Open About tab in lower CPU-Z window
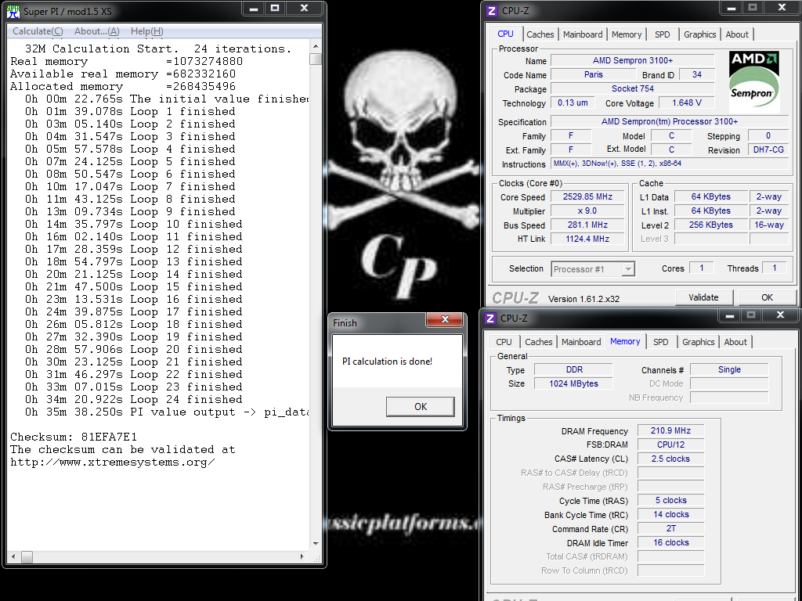This screenshot has width=802, height=601. 735,342
